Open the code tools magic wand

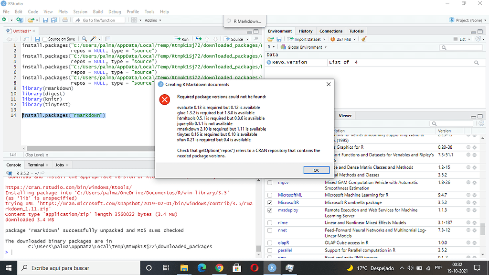(x=94, y=39)
